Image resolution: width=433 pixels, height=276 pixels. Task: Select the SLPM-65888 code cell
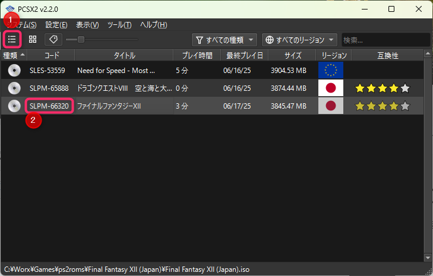(x=49, y=88)
